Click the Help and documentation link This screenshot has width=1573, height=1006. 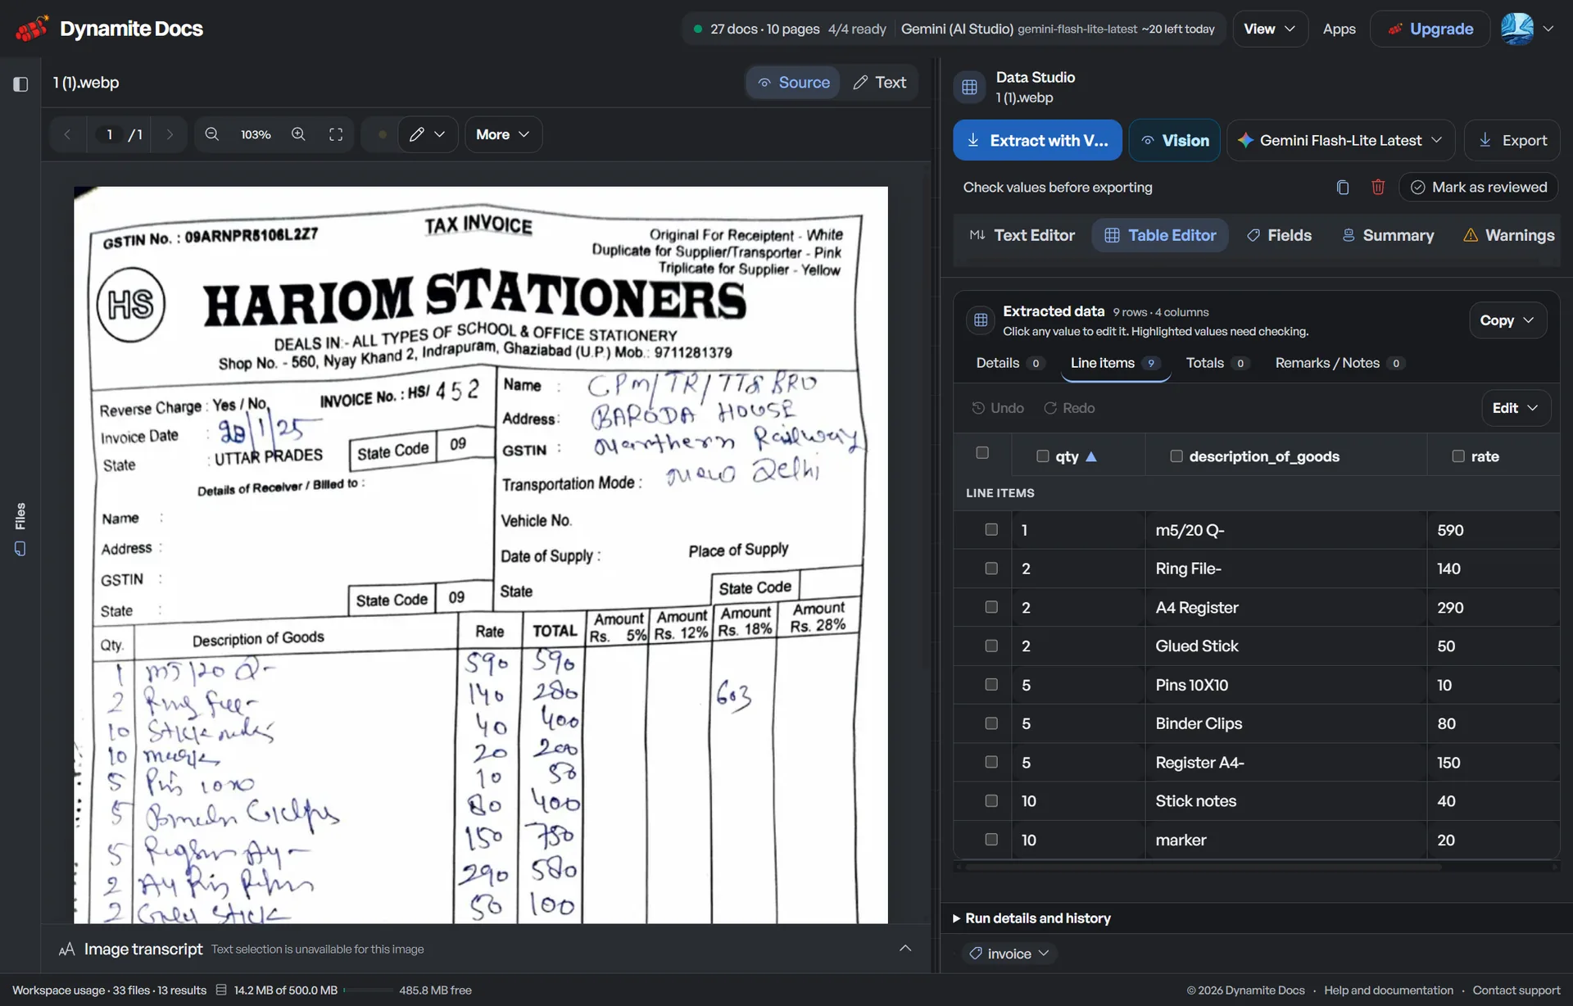click(1389, 990)
